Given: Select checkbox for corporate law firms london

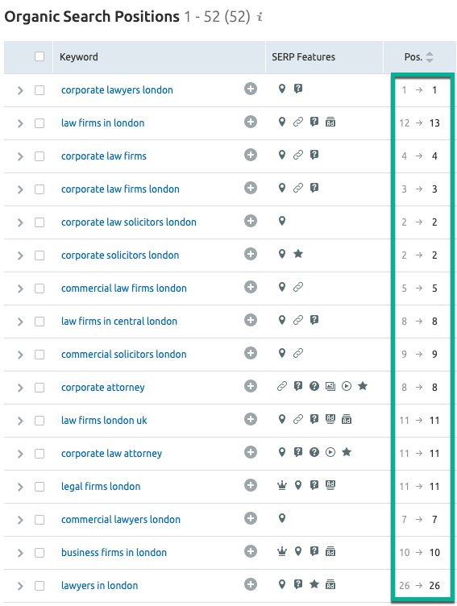Looking at the screenshot, I should click(x=39, y=189).
